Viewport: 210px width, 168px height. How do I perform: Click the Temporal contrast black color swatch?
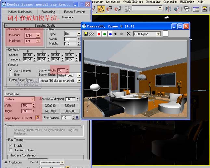tap(80, 59)
